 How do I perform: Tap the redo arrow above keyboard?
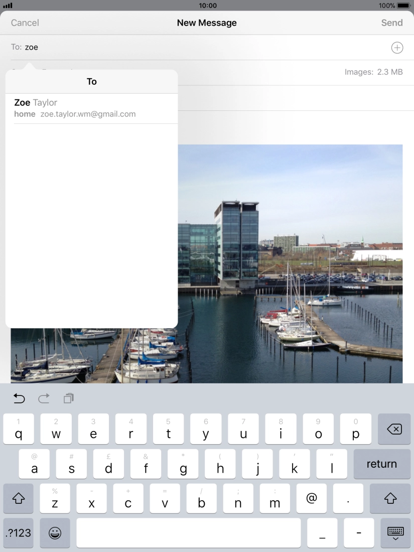tap(44, 398)
